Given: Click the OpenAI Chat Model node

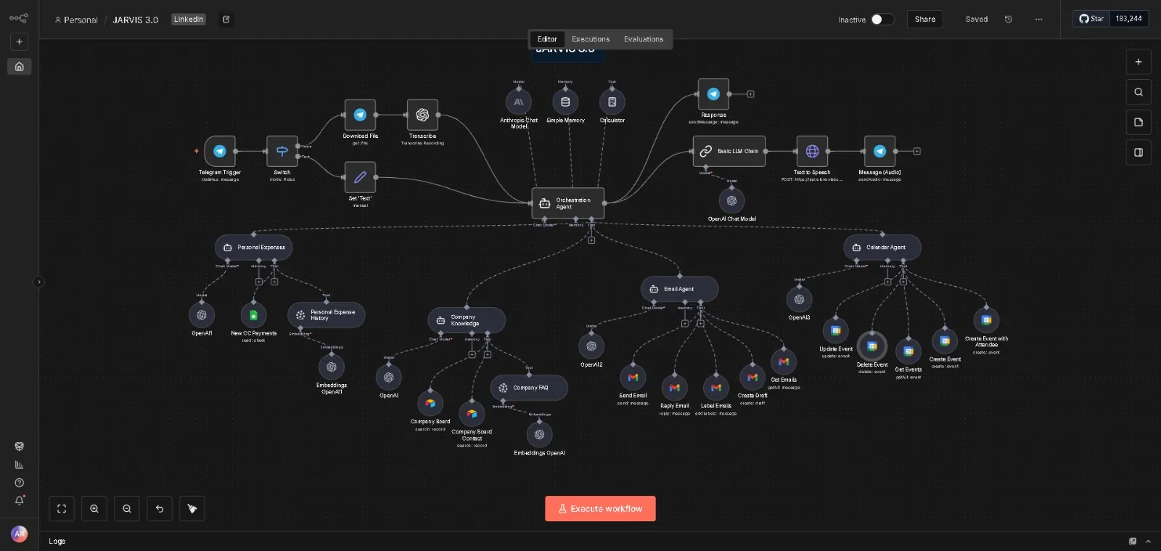Looking at the screenshot, I should (x=732, y=201).
